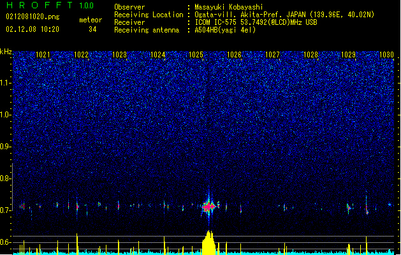The width and height of the screenshot is (401, 255).
Task: Select the meteor count 34
Action: pos(92,29)
